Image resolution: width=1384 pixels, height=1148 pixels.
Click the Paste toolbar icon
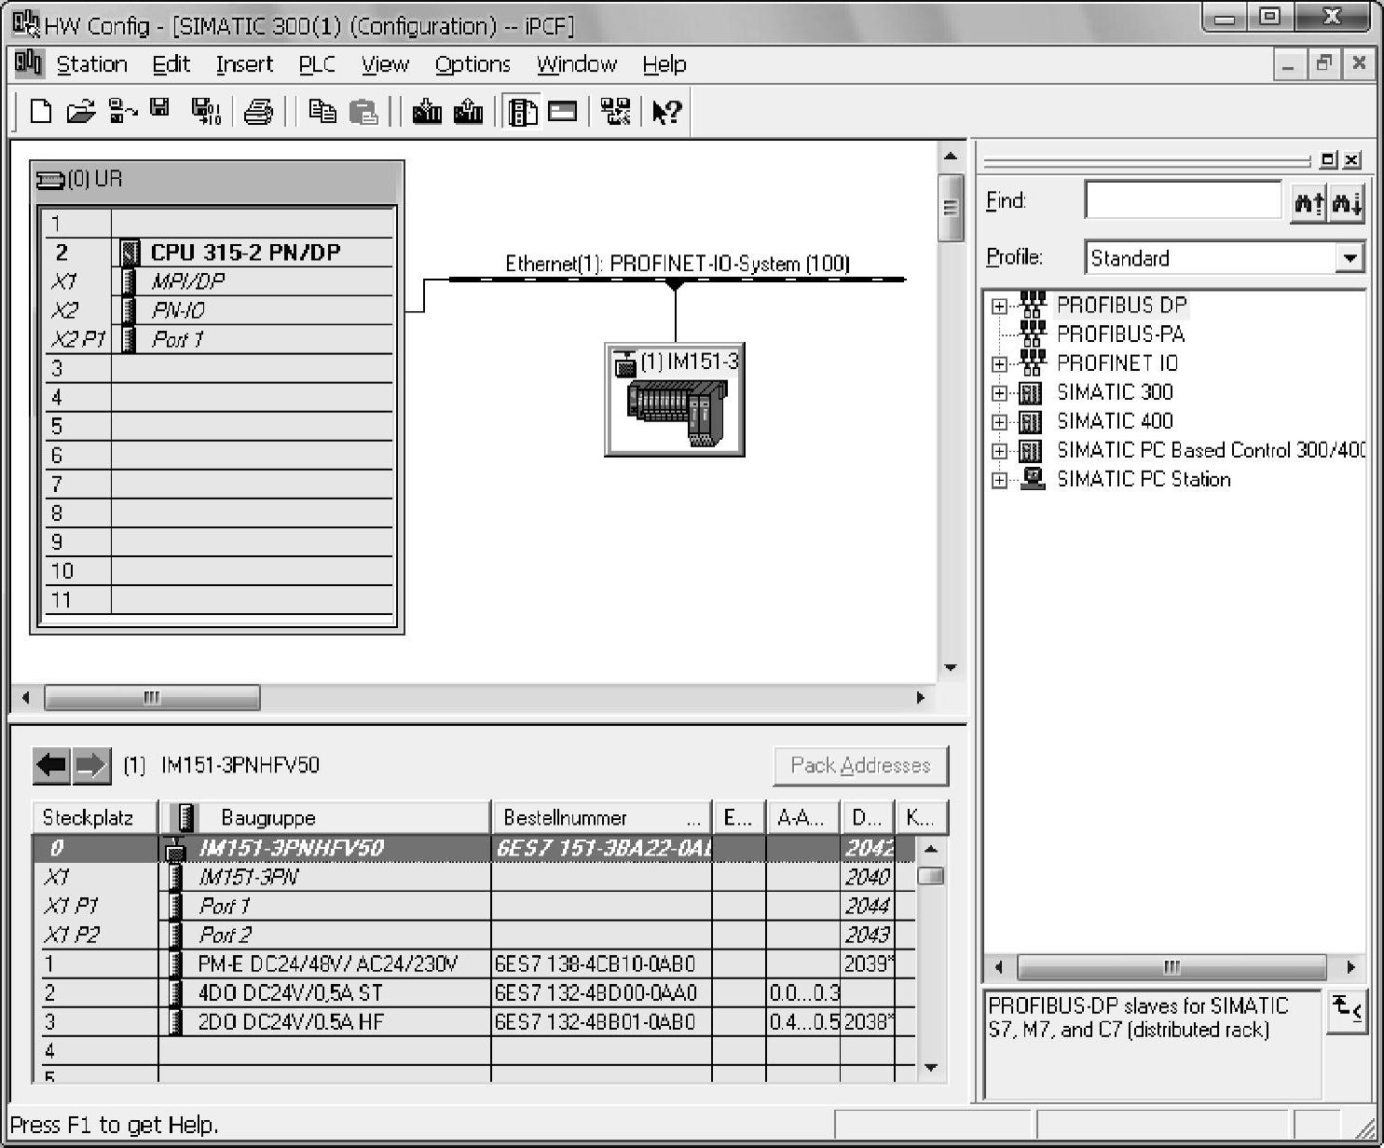pyautogui.click(x=363, y=112)
